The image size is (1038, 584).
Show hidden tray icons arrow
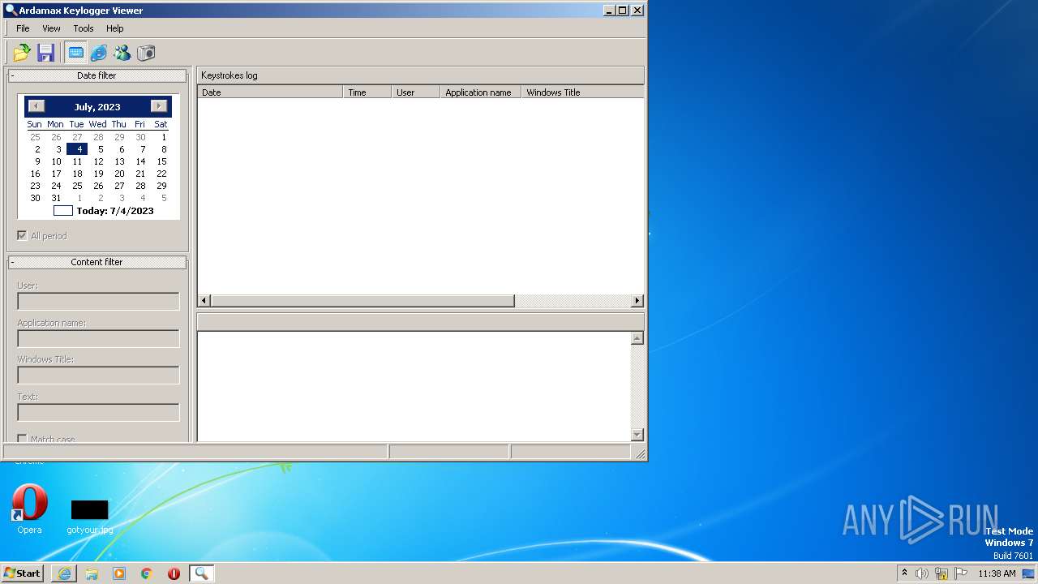point(904,573)
